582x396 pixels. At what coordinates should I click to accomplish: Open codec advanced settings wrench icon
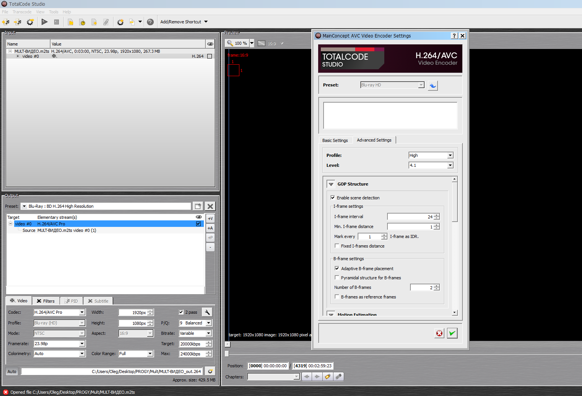(x=207, y=312)
